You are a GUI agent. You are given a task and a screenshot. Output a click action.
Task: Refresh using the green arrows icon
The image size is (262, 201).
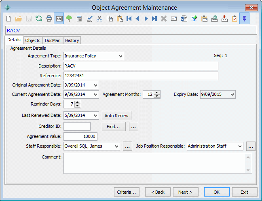tap(39, 19)
